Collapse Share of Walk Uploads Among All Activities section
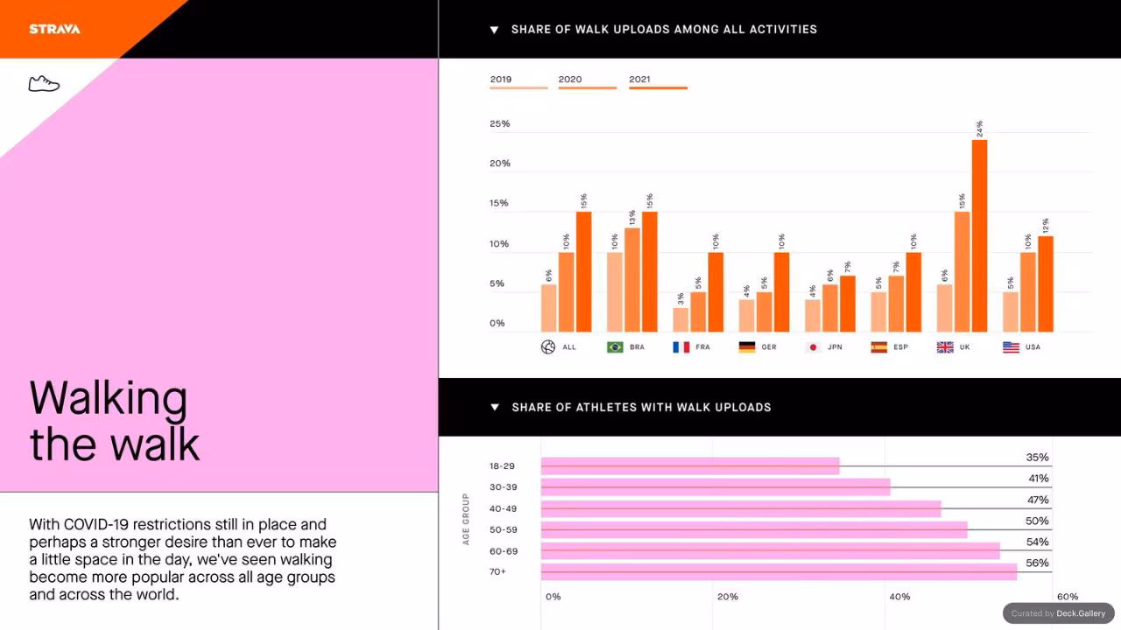This screenshot has width=1121, height=630. pos(495,30)
